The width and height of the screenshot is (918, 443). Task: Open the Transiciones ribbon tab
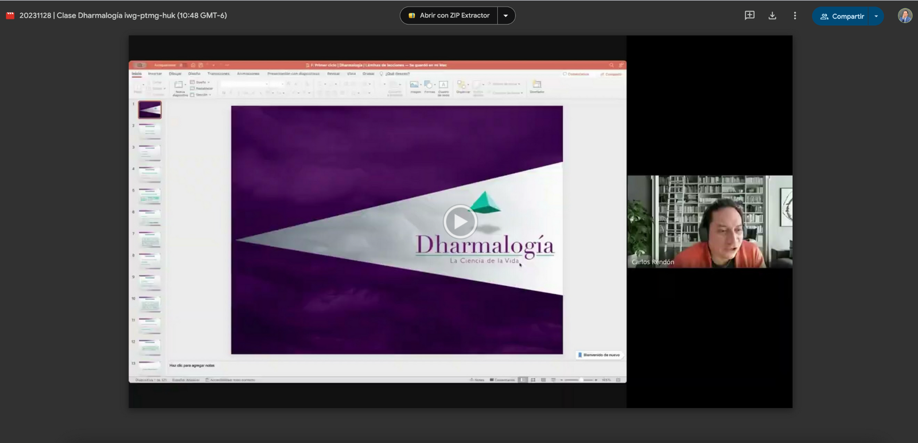218,73
